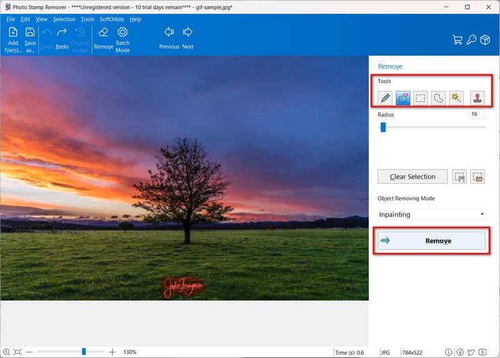
Task: Click the zoom level slider handle
Action: (x=84, y=351)
